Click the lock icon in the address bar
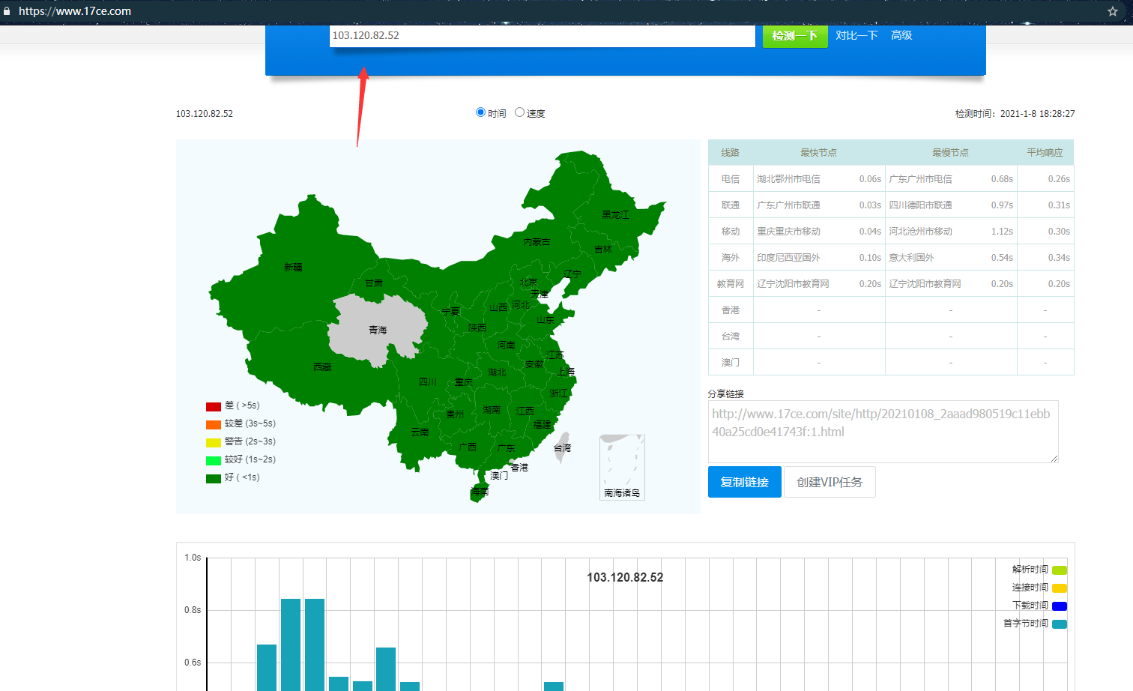Screen dimensions: 1133x691 tap(7, 11)
